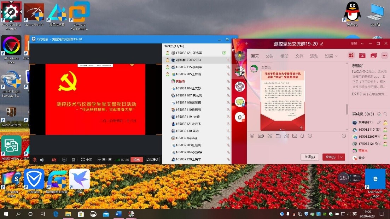The width and height of the screenshot is (390, 219).
Task: Open chat history clock icon
Action: [x=344, y=136]
